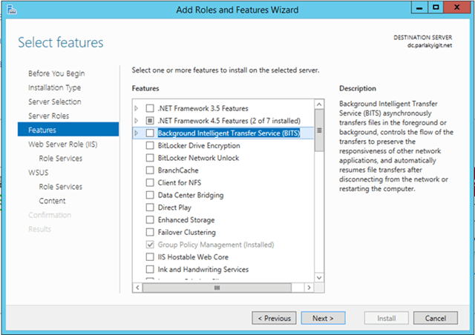
Task: Go to Server Roles step
Action: pos(49,116)
